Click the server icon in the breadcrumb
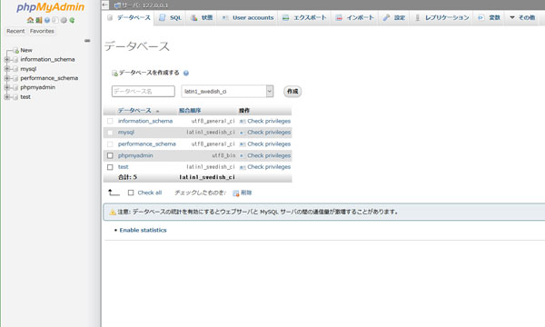This screenshot has width=545, height=327. (118, 5)
